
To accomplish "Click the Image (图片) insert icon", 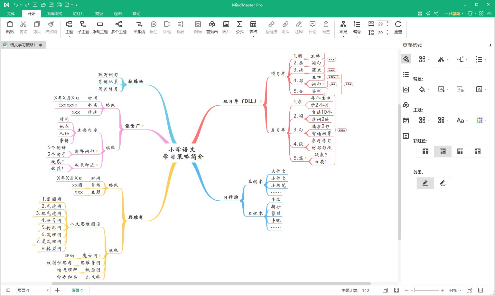I will click(226, 27).
